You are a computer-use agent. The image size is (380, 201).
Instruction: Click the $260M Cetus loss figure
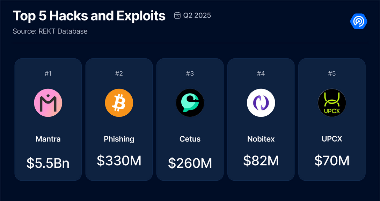coord(190,163)
